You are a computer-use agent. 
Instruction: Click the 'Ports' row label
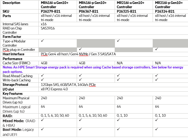pyautogui.click(x=7, y=16)
